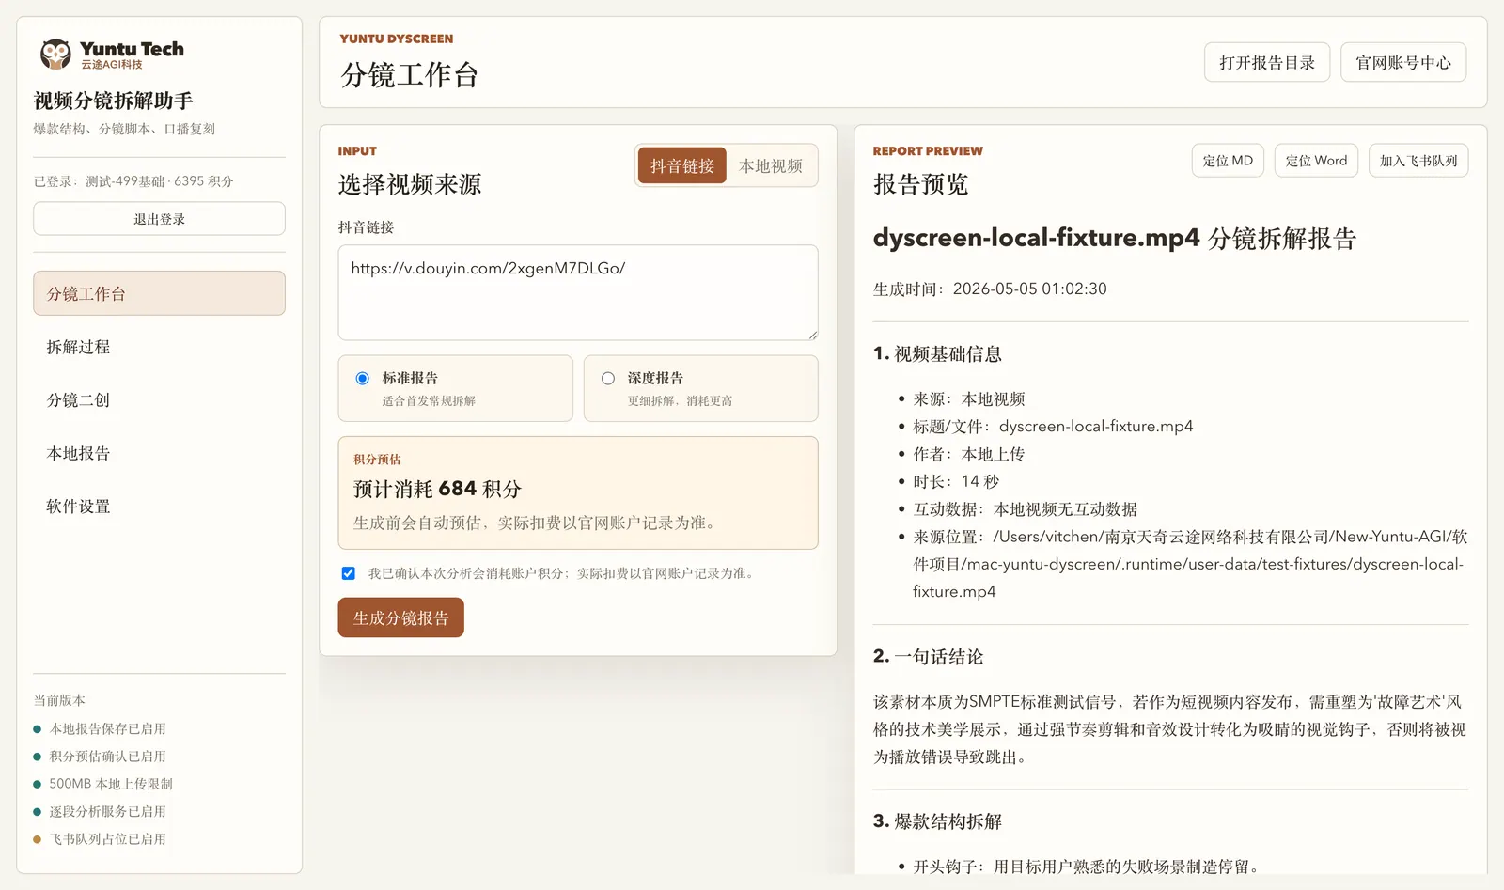Click the 定位 MD button
The height and width of the screenshot is (890, 1504).
click(1228, 161)
